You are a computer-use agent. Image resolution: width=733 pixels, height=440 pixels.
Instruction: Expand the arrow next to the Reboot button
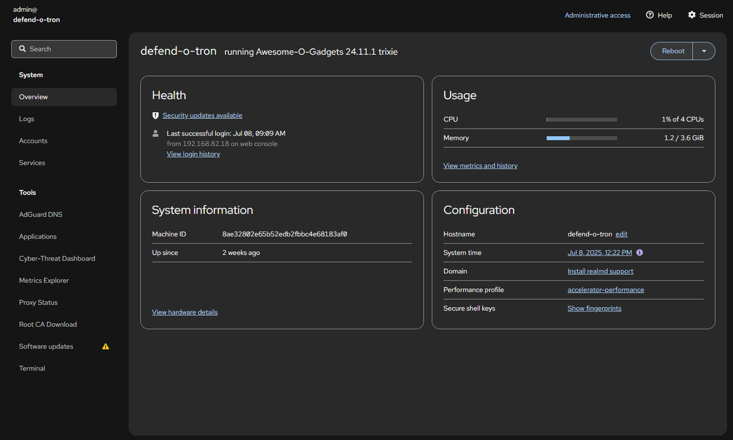[x=704, y=50]
